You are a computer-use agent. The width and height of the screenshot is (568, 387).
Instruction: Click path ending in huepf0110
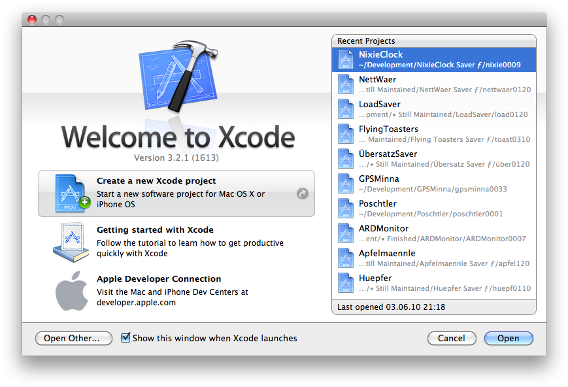pos(445,288)
